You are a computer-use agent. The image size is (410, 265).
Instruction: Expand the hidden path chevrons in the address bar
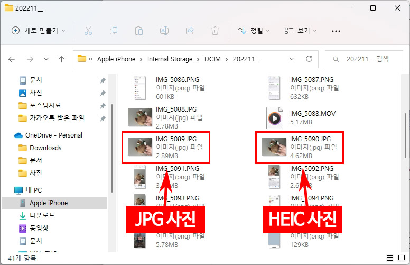point(91,59)
